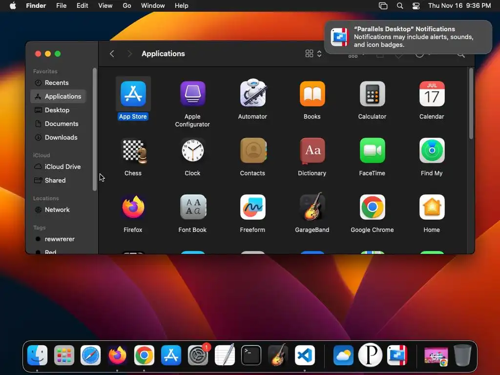Viewport: 500px width, 375px height.
Task: Select Applications in the Finder sidebar
Action: 59,96
